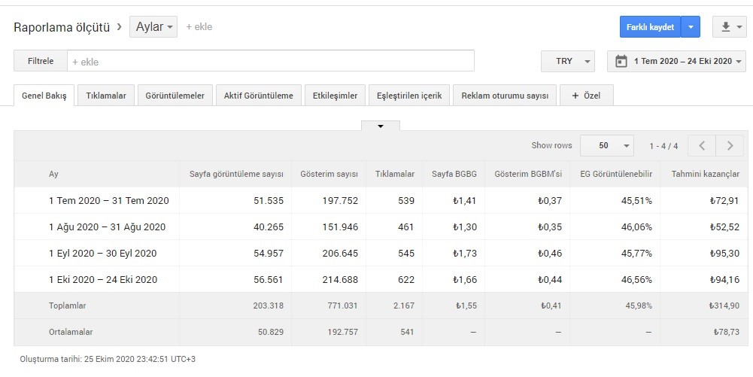Image resolution: width=753 pixels, height=377 pixels.
Task: Sort by EG Görüntülenebilir column header
Action: 616,174
